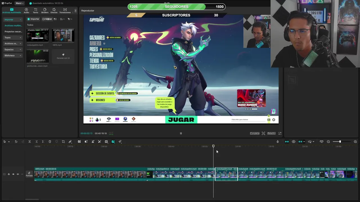Toggle preview axis split icon
This screenshot has height=202, width=360.
pos(310,142)
